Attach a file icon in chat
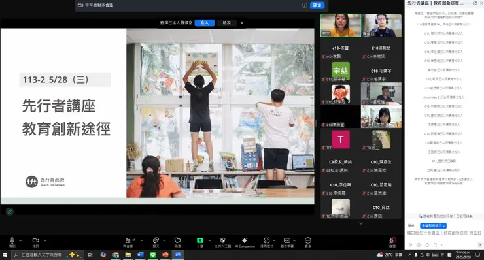 427,245
